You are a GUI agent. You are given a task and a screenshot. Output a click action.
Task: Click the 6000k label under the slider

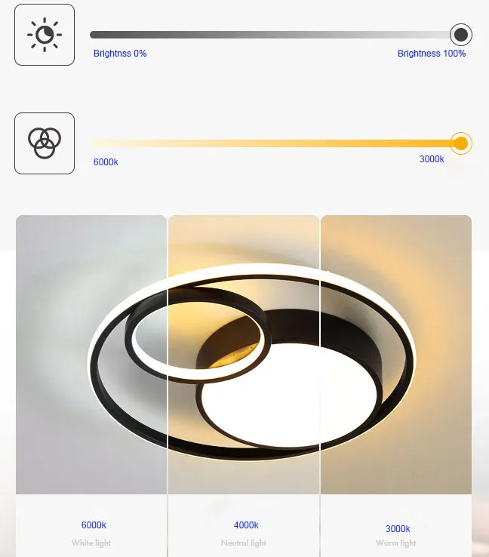coord(106,162)
